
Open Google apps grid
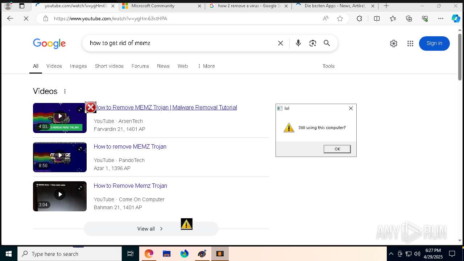(410, 43)
